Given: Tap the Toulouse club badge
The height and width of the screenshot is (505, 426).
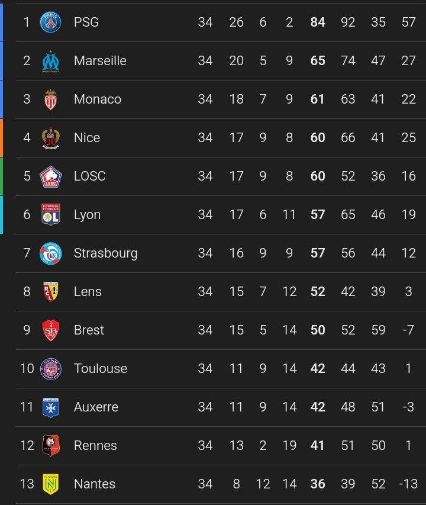Looking at the screenshot, I should coord(50,369).
